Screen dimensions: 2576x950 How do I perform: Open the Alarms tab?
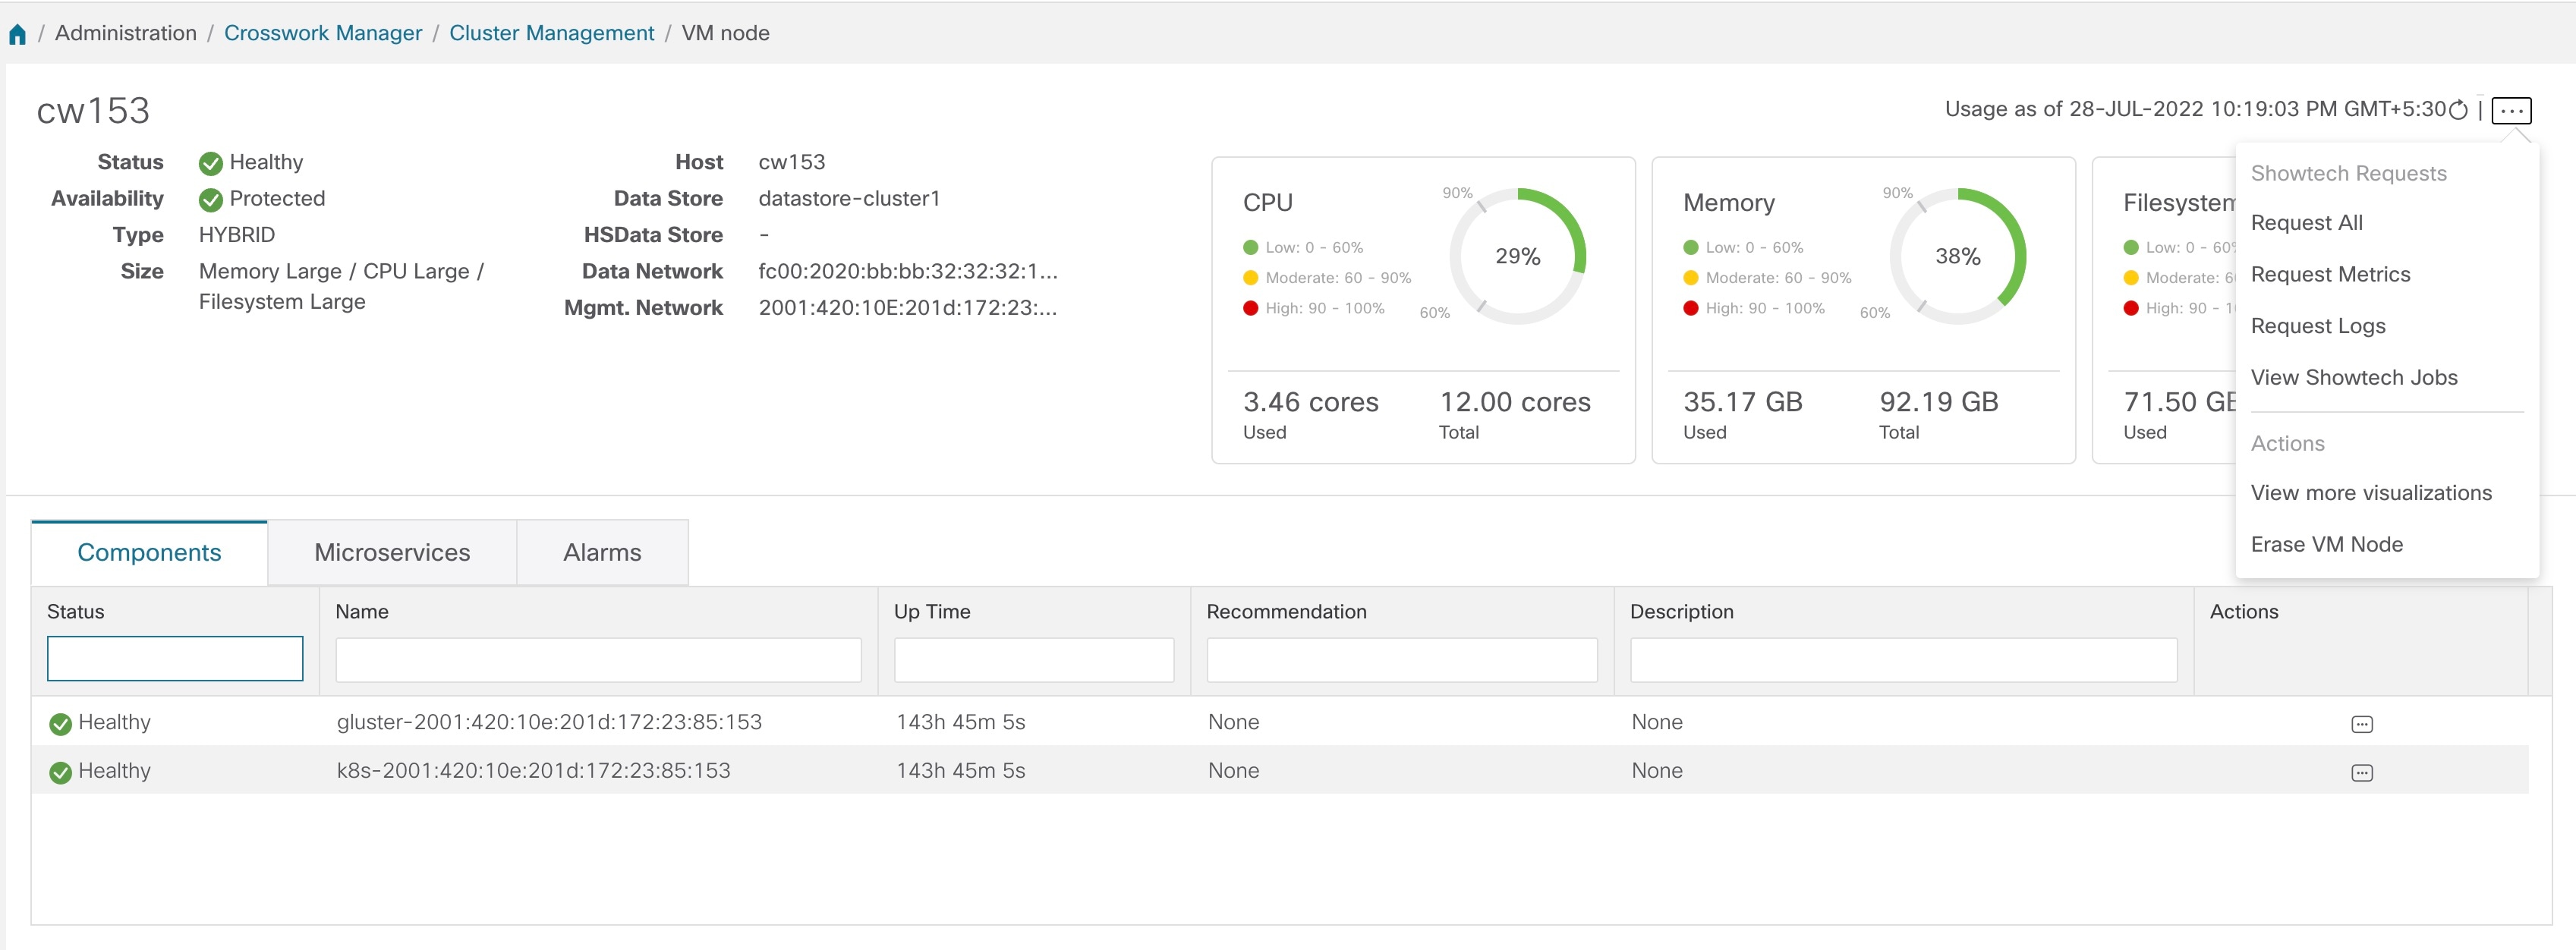pyautogui.click(x=602, y=551)
